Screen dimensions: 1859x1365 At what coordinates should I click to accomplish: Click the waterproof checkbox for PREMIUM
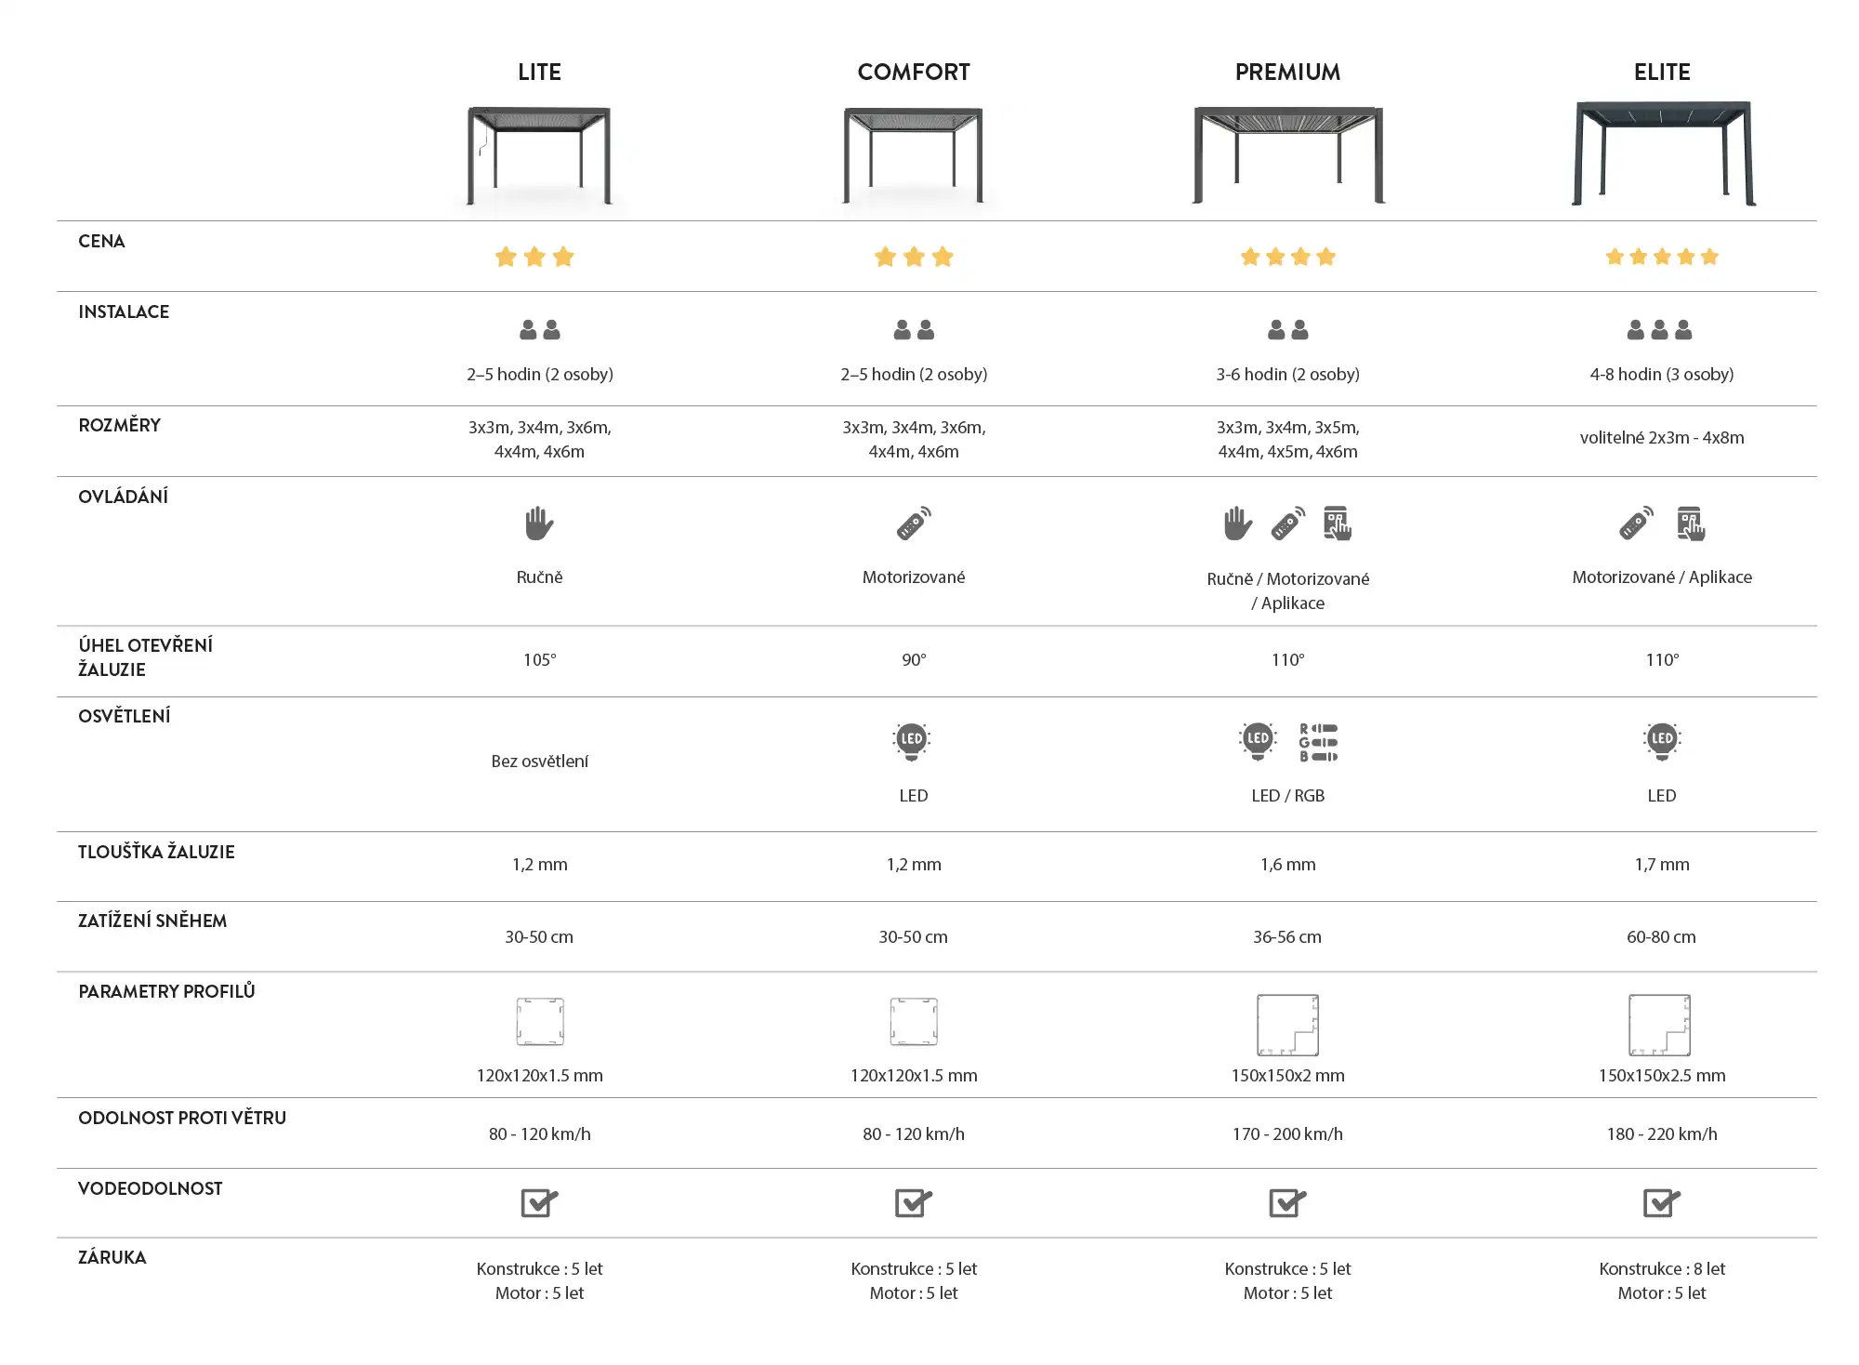[x=1287, y=1202]
